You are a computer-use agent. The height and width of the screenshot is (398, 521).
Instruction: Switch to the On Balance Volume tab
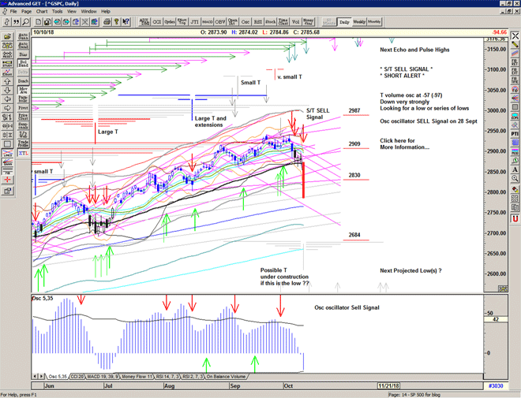click(235, 378)
